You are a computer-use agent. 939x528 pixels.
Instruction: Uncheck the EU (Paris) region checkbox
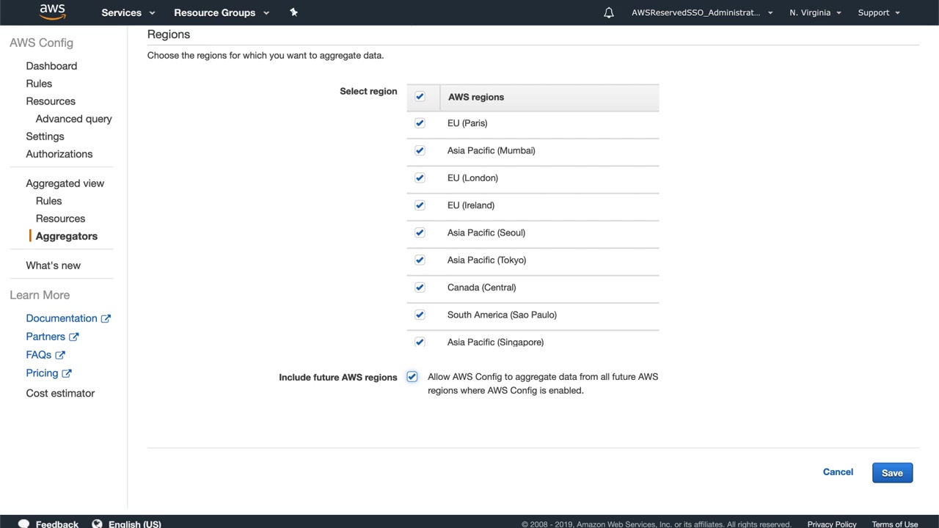pyautogui.click(x=420, y=123)
